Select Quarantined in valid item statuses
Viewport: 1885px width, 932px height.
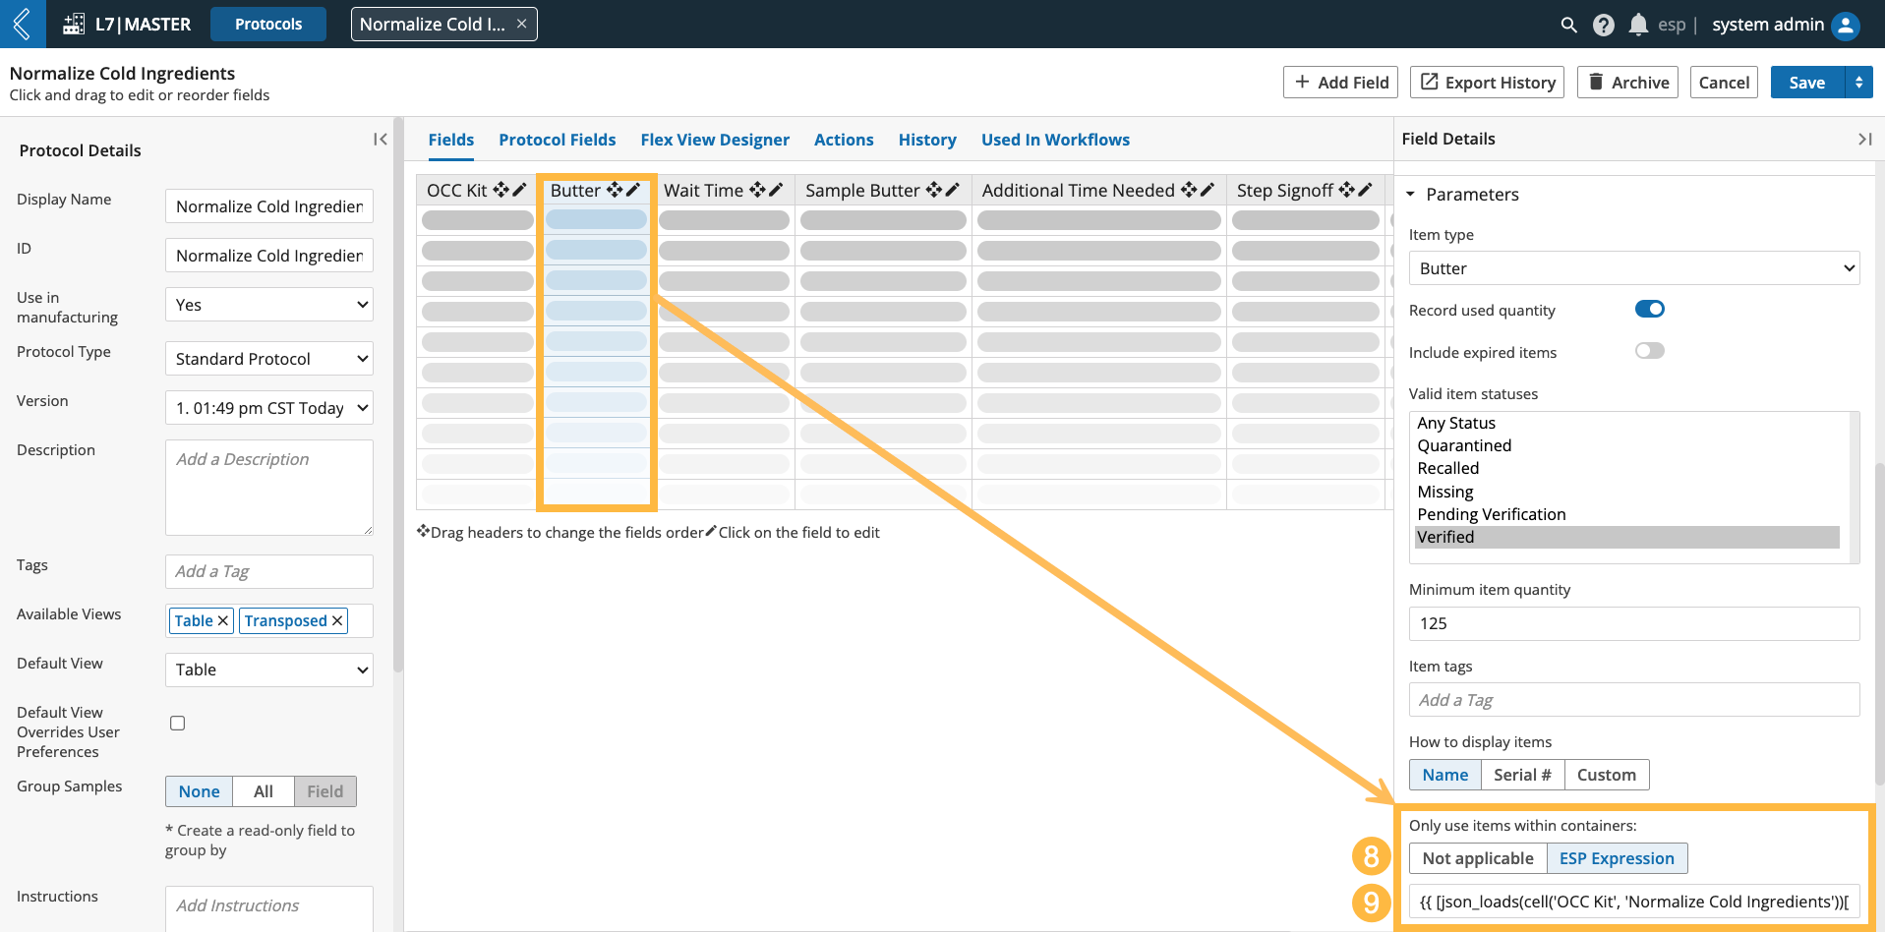click(1626, 445)
